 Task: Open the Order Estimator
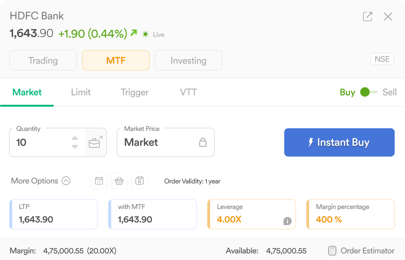[x=361, y=251]
